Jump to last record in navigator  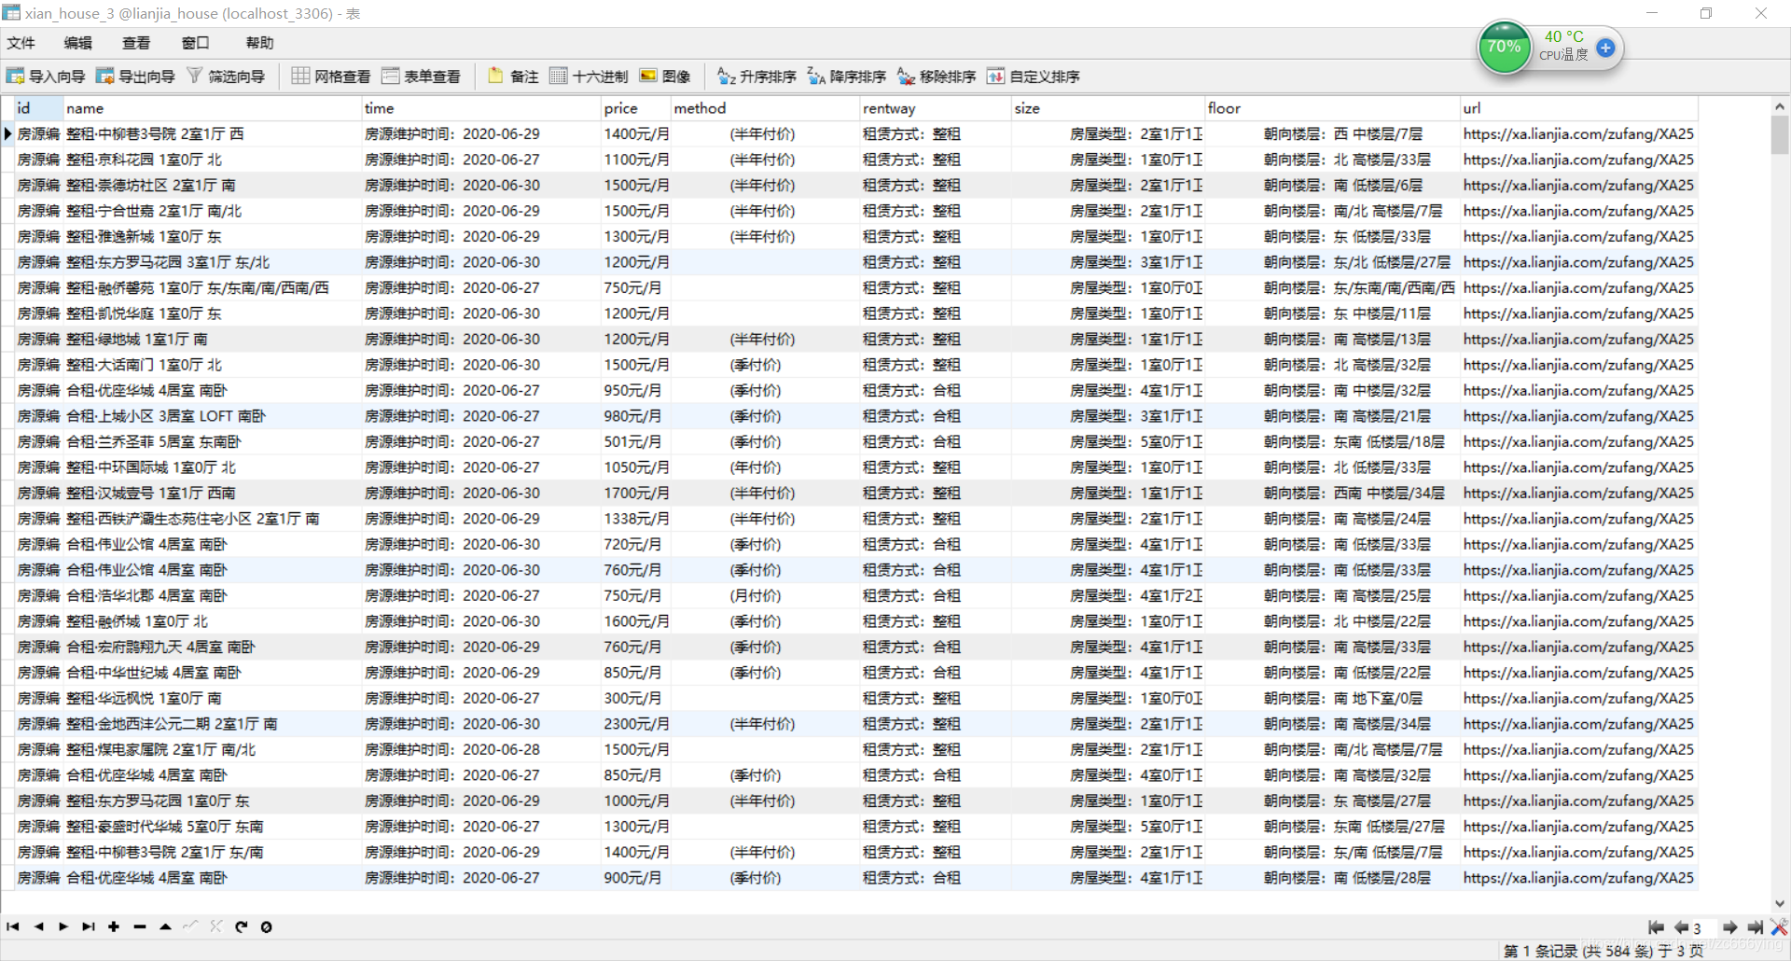tap(89, 926)
